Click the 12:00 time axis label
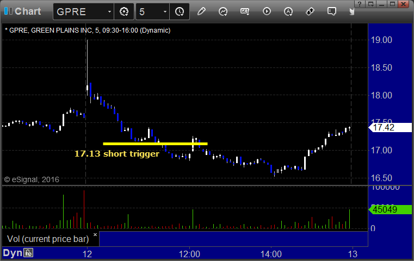This screenshot has height=261, width=414. pyautogui.click(x=189, y=254)
